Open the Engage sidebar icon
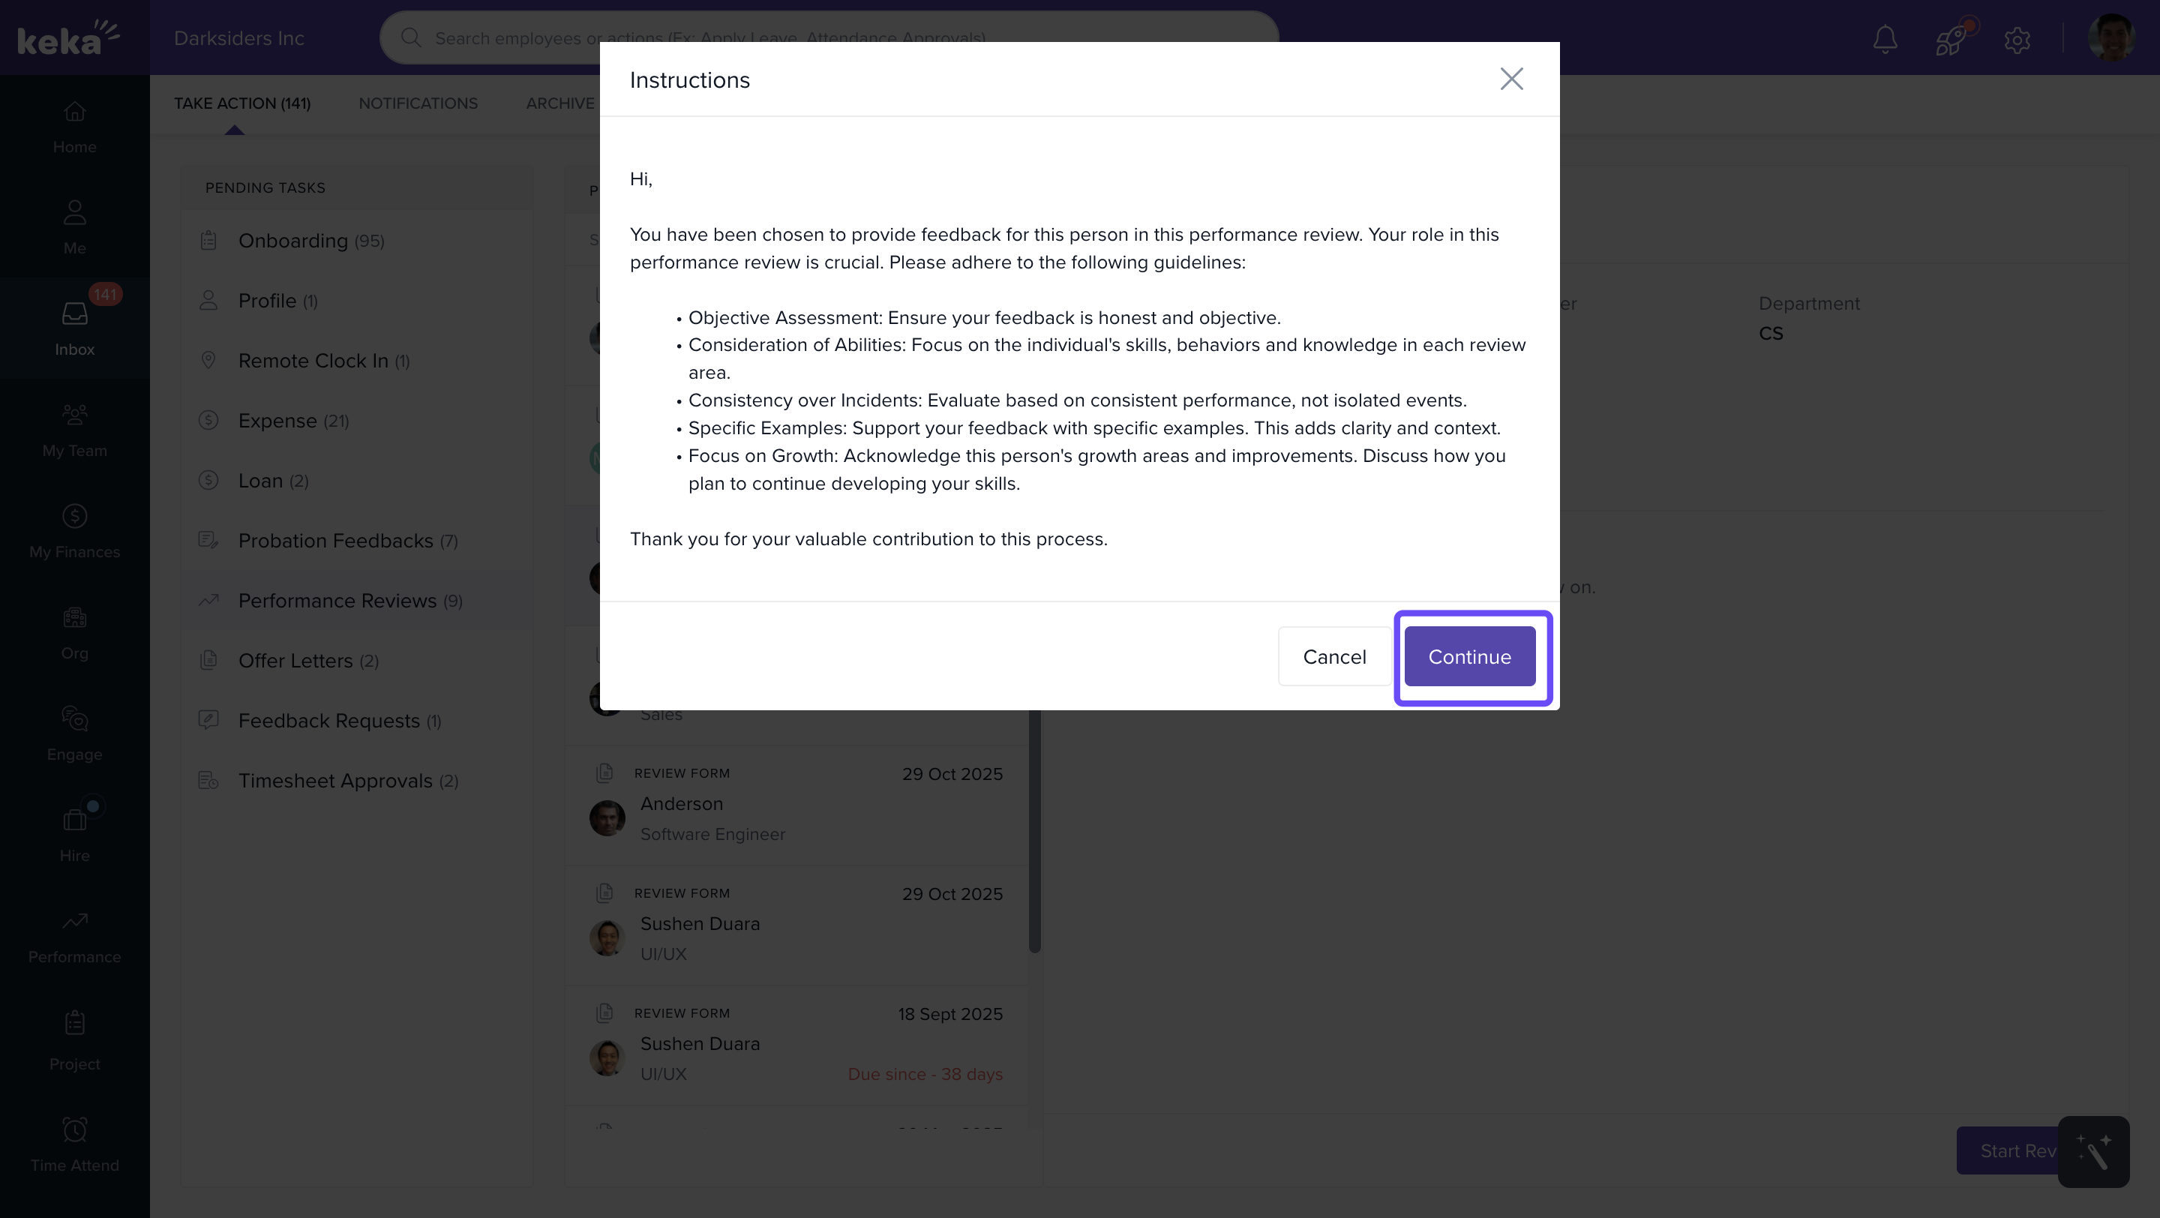The image size is (2160, 1218). point(75,733)
